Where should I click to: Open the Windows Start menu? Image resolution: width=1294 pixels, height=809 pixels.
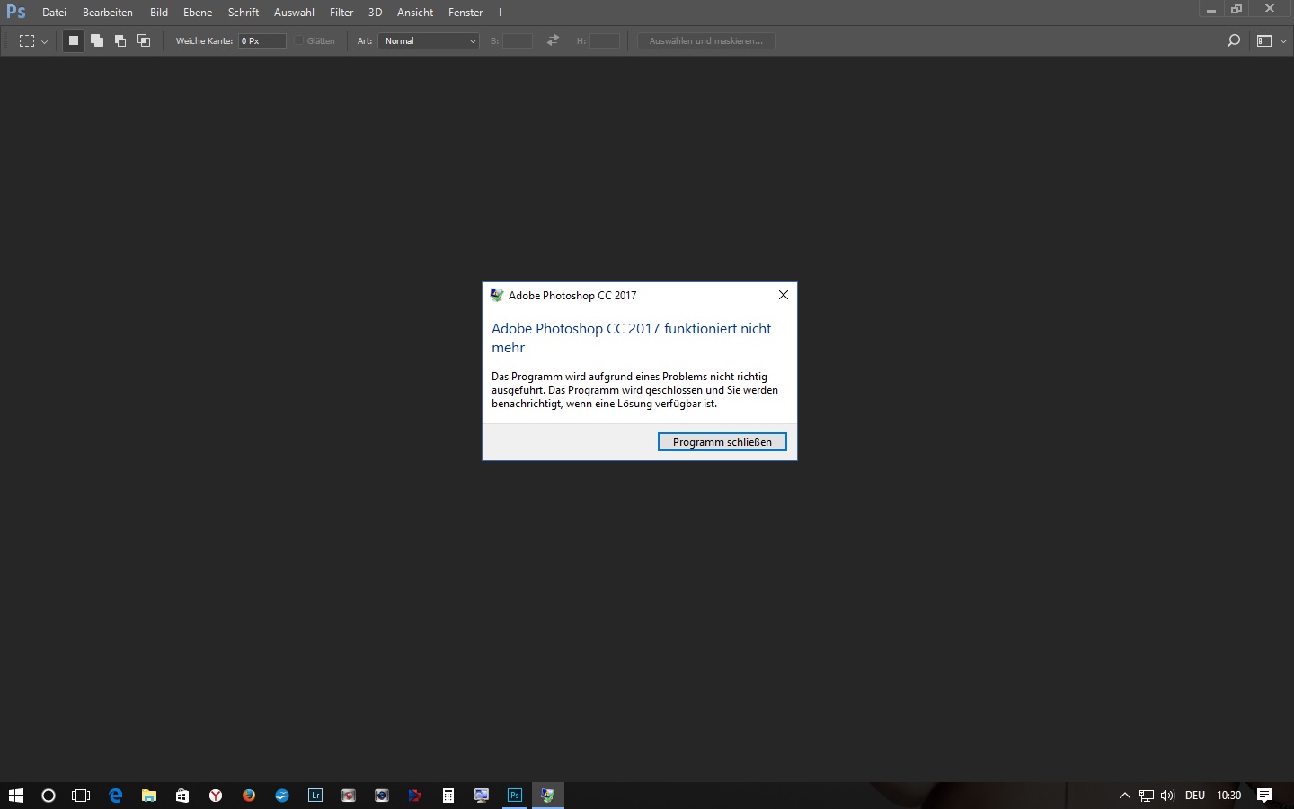coord(15,796)
